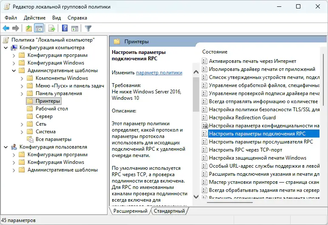Click the Back arrow toolbar icon
The image size is (328, 225).
(6, 28)
